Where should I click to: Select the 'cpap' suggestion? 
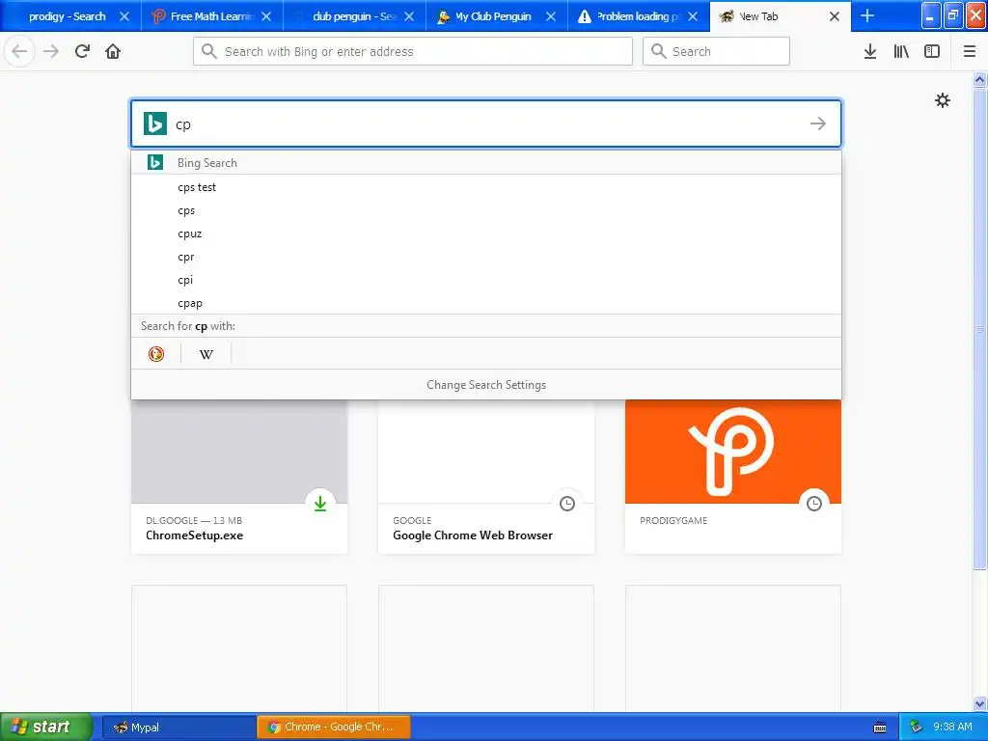[486, 303]
